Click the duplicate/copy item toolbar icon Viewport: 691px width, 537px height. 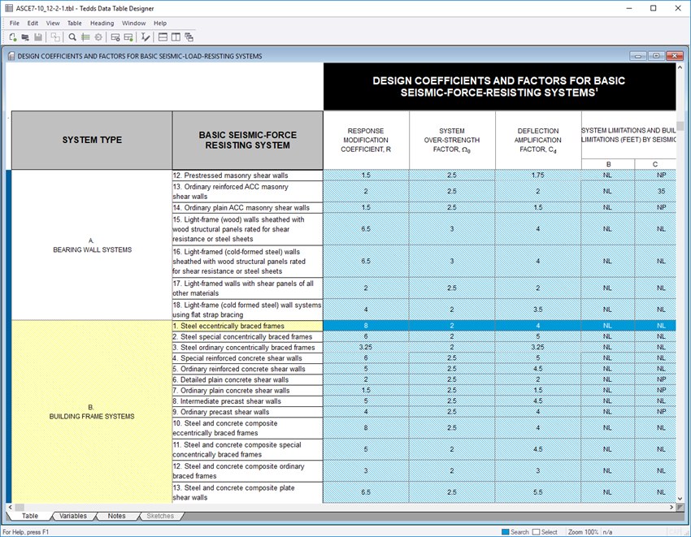coord(55,37)
